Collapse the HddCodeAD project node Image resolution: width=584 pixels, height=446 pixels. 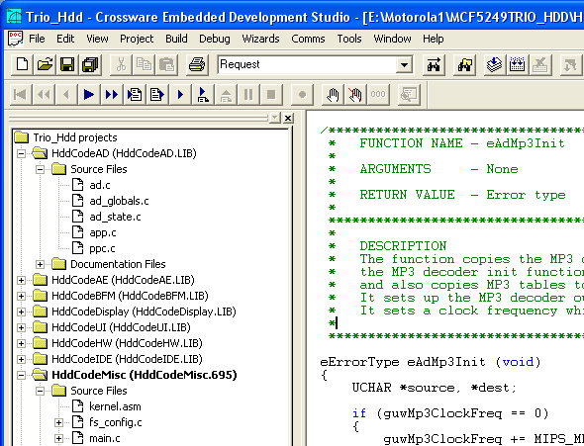coord(21,153)
